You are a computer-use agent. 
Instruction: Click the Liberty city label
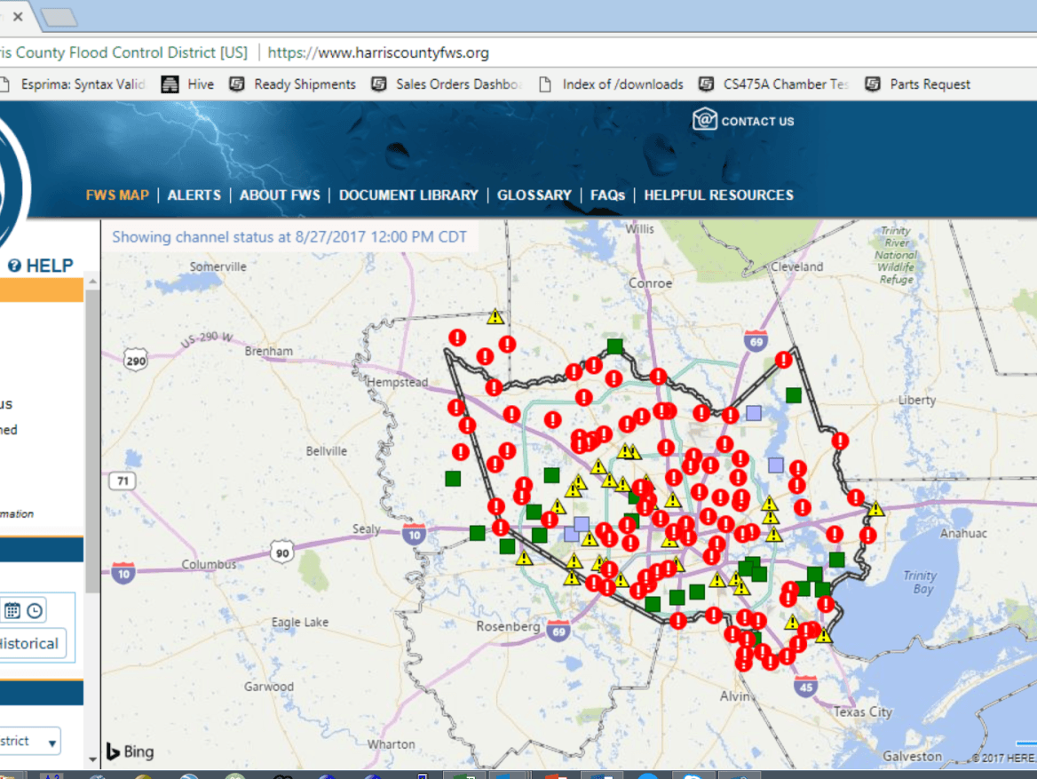click(x=916, y=400)
